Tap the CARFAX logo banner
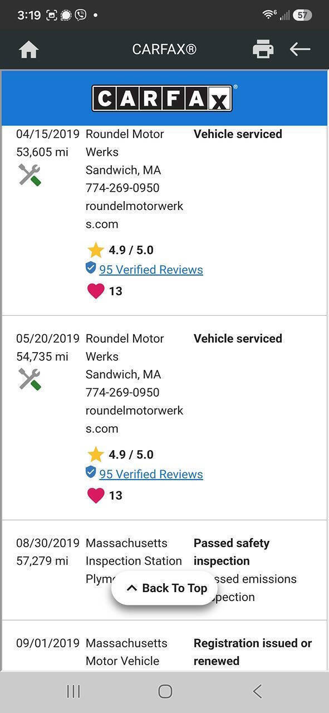This screenshot has width=329, height=713. tap(164, 98)
